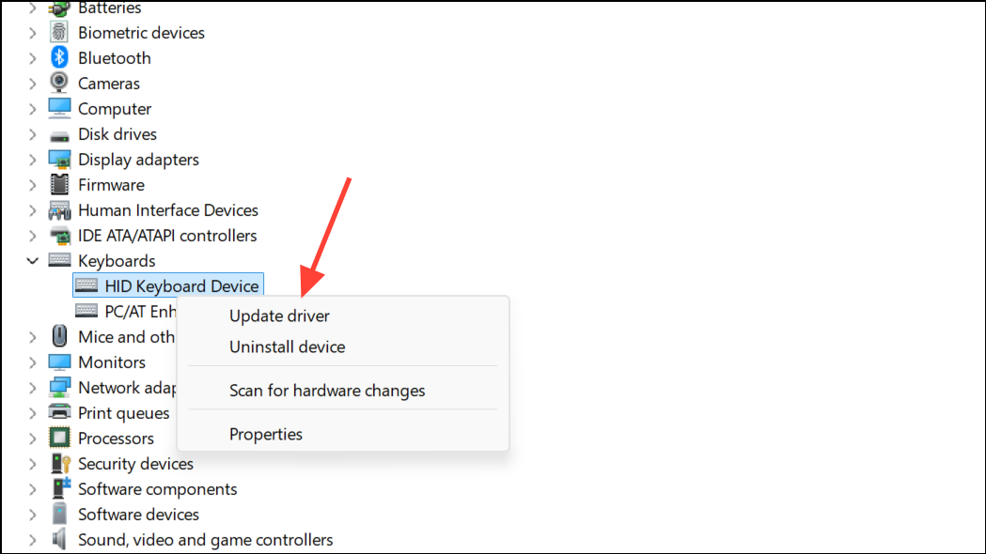Select Update driver from the context menu

[279, 315]
